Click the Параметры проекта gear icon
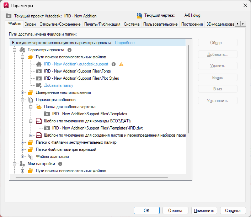Viewport: 251px width, 217px height. [x=22, y=50]
